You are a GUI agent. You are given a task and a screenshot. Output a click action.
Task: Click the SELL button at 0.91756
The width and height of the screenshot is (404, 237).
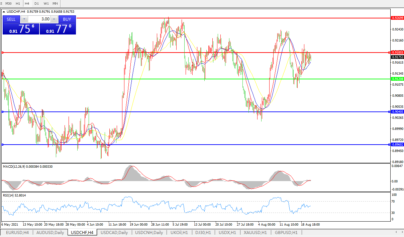[x=11, y=19]
